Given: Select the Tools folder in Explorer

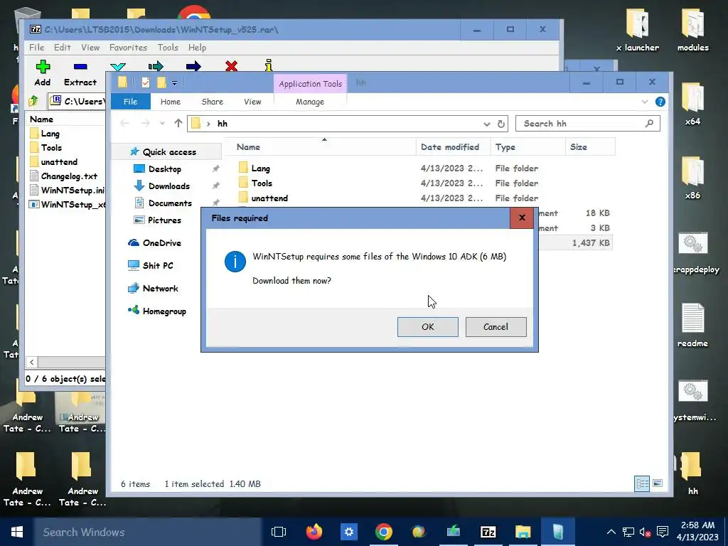Looking at the screenshot, I should tap(262, 183).
